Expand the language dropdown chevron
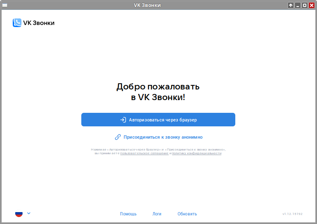This screenshot has width=317, height=224. click(x=29, y=213)
